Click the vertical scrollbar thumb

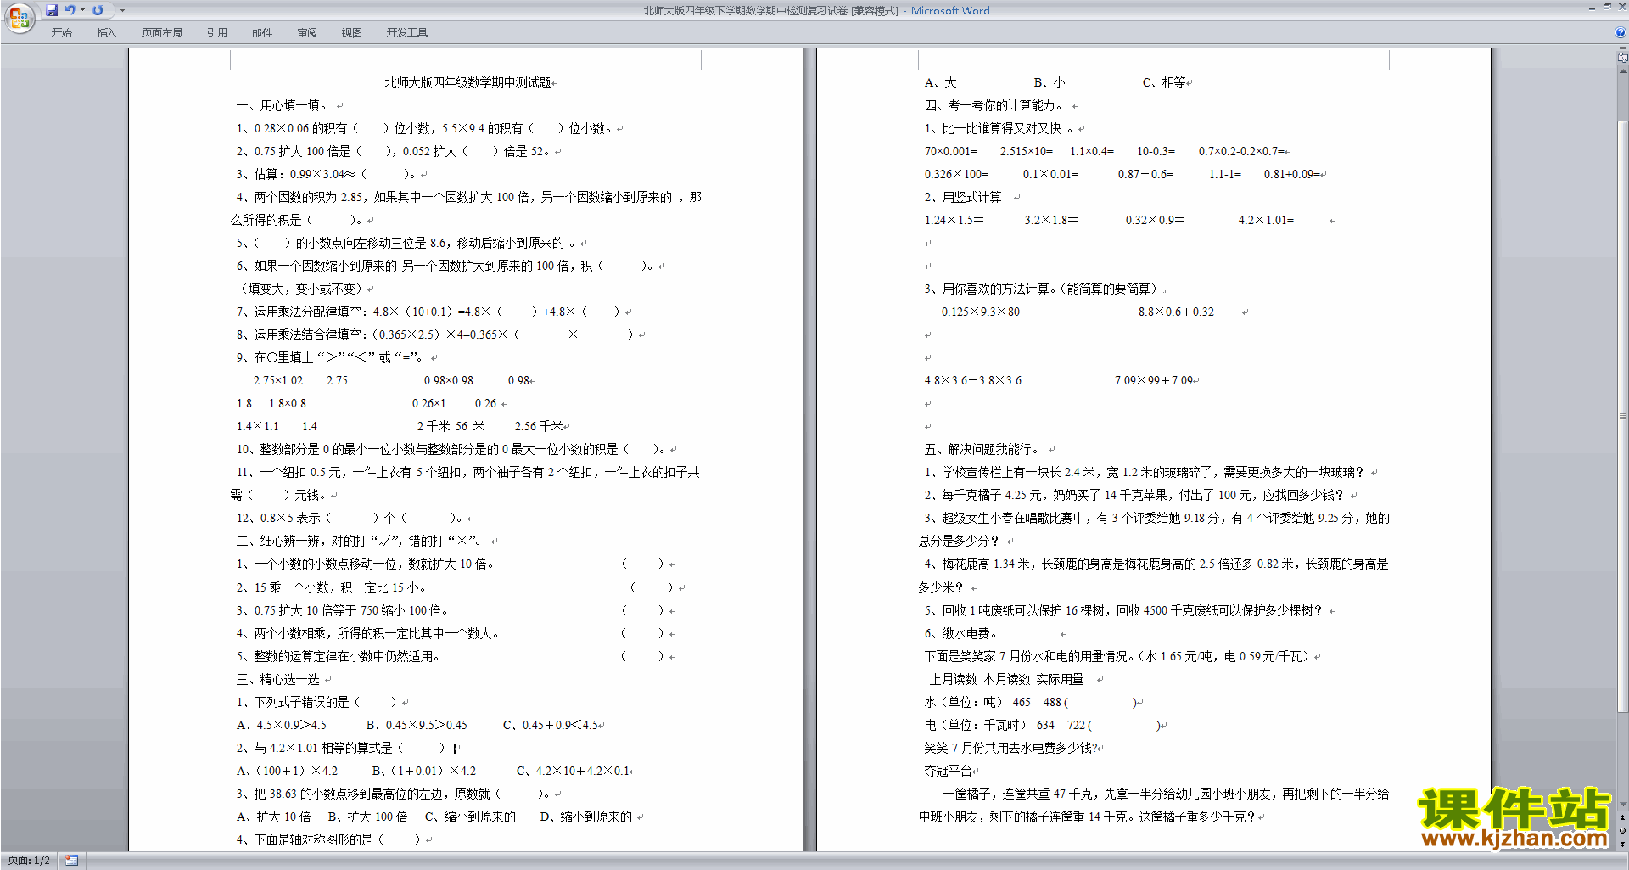1622,416
